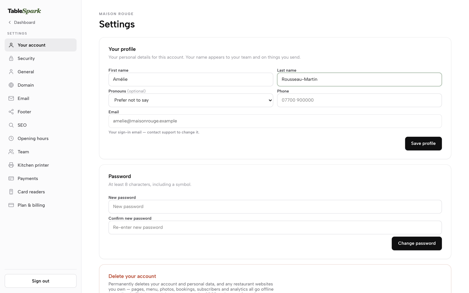
Task: Click the Delete your account heading
Action: [x=132, y=276]
